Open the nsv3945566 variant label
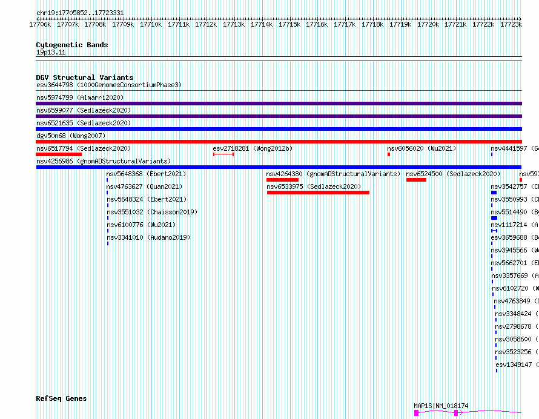Screen dimensions: 539x419 (515, 250)
